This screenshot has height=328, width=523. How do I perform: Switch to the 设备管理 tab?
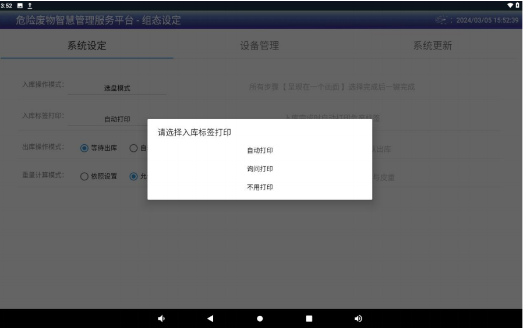point(260,47)
